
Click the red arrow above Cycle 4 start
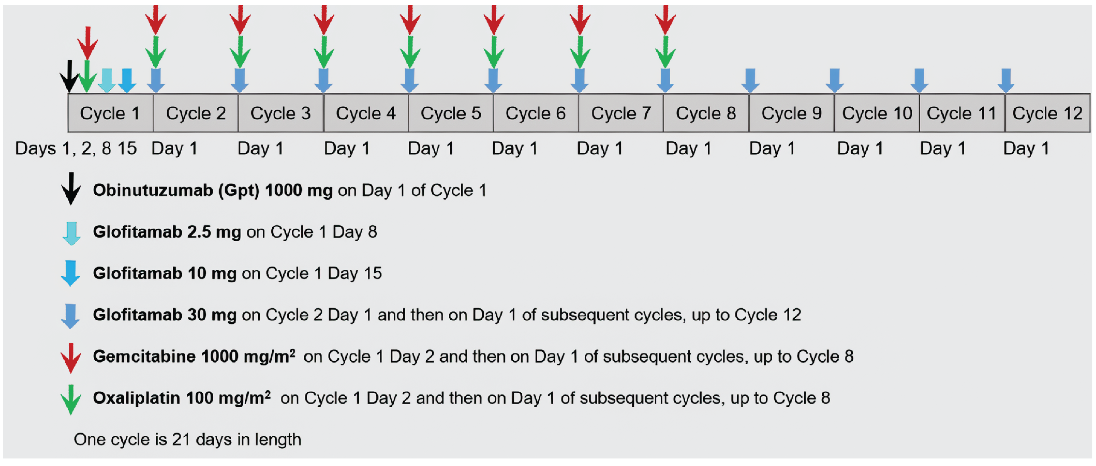(410, 19)
